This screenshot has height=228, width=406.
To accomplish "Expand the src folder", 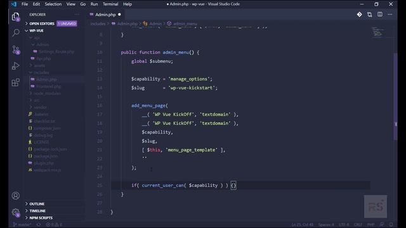I will pos(37,100).
